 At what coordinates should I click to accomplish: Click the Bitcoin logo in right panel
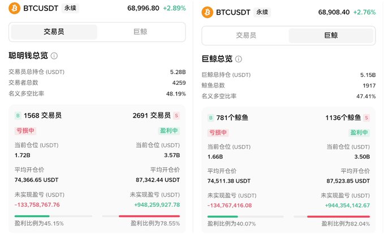point(207,11)
